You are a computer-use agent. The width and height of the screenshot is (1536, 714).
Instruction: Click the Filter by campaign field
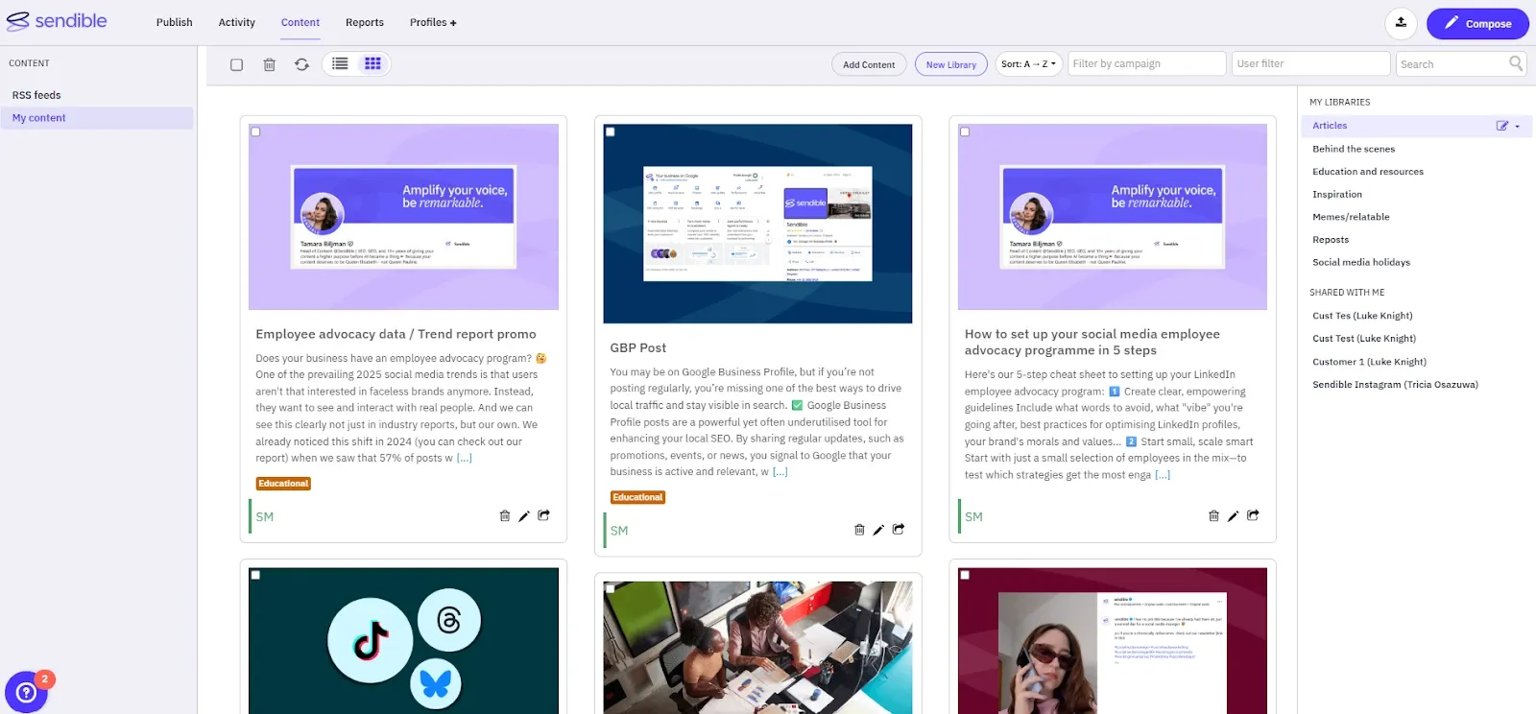[x=1146, y=63]
